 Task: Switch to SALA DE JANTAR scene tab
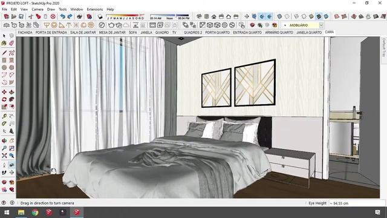tap(83, 32)
